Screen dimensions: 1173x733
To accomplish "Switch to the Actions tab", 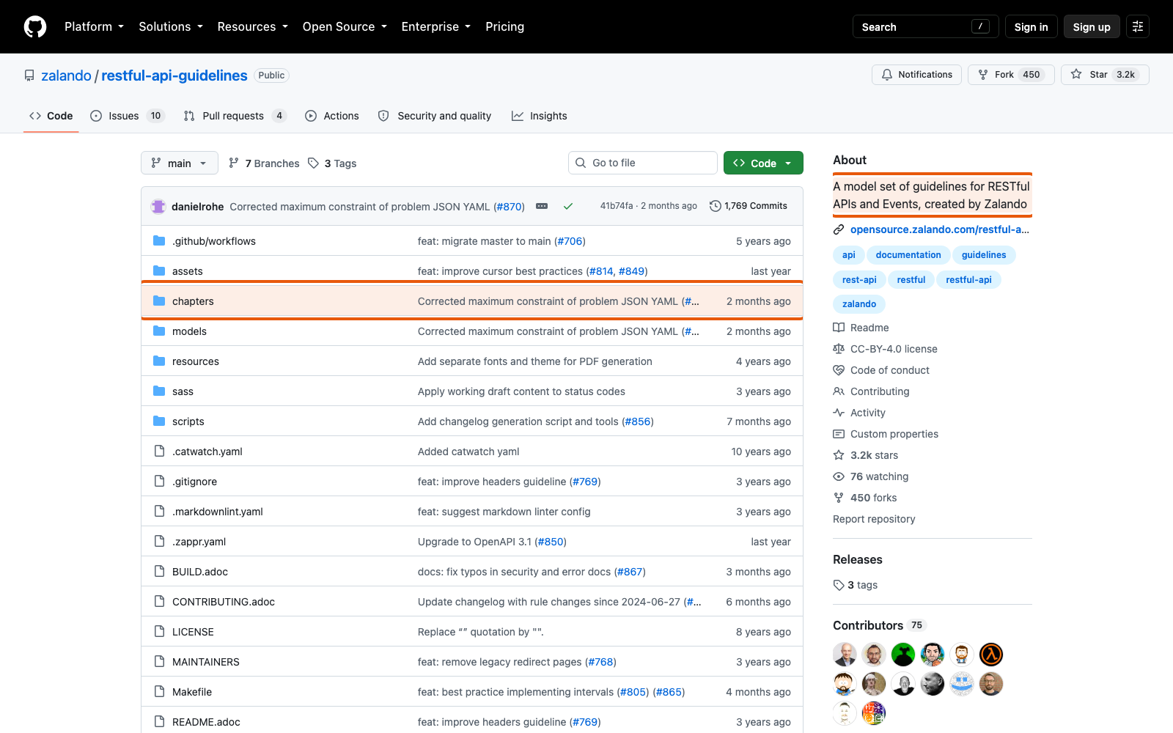I will click(x=332, y=116).
